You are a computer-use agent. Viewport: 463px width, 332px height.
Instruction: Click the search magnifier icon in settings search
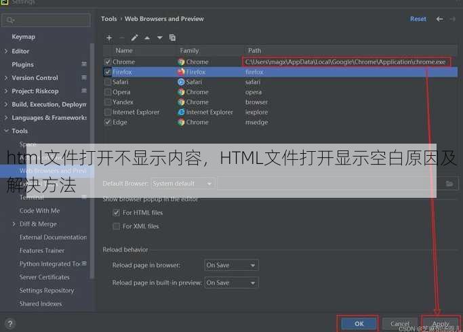[9, 20]
